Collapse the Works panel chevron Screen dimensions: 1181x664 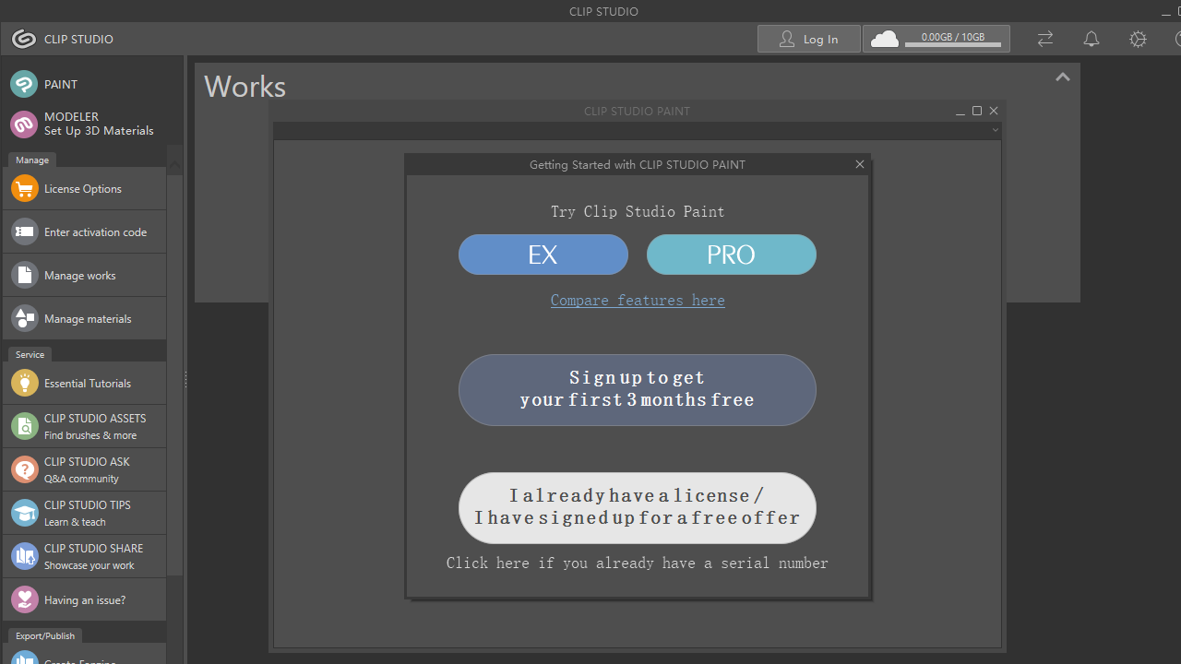[x=1063, y=77]
